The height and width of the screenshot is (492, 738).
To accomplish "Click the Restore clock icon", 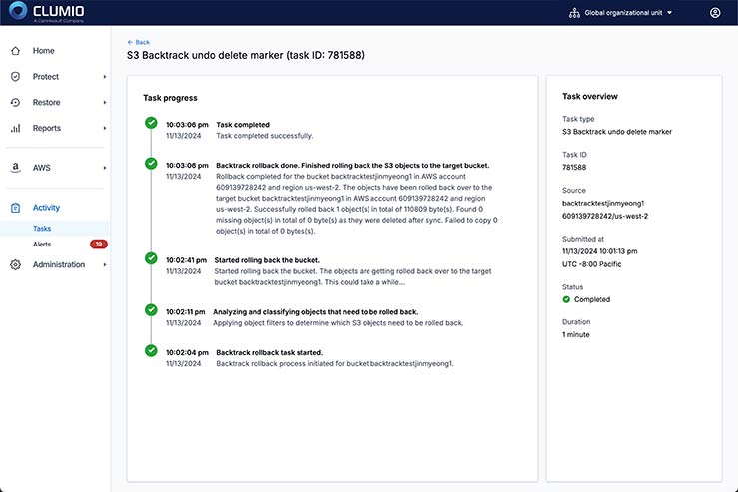I will pos(15,102).
